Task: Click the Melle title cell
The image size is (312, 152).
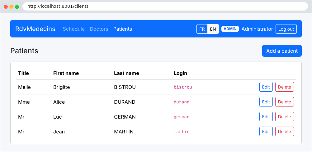Action: tap(25, 87)
